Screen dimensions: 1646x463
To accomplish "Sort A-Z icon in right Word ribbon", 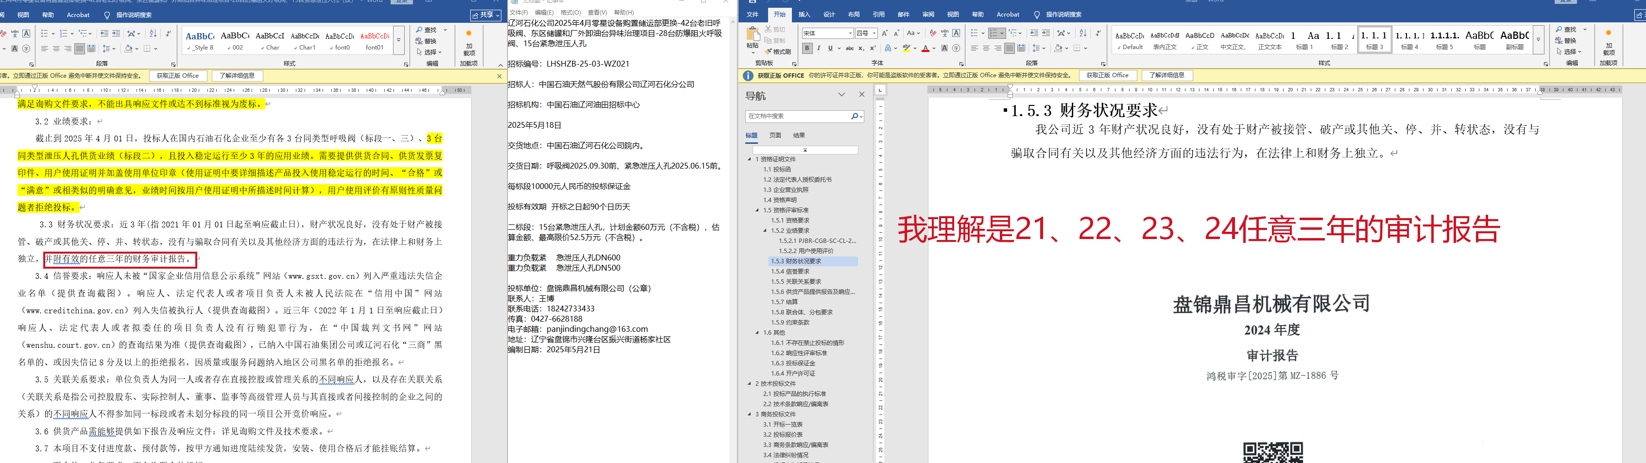I will tap(1082, 33).
